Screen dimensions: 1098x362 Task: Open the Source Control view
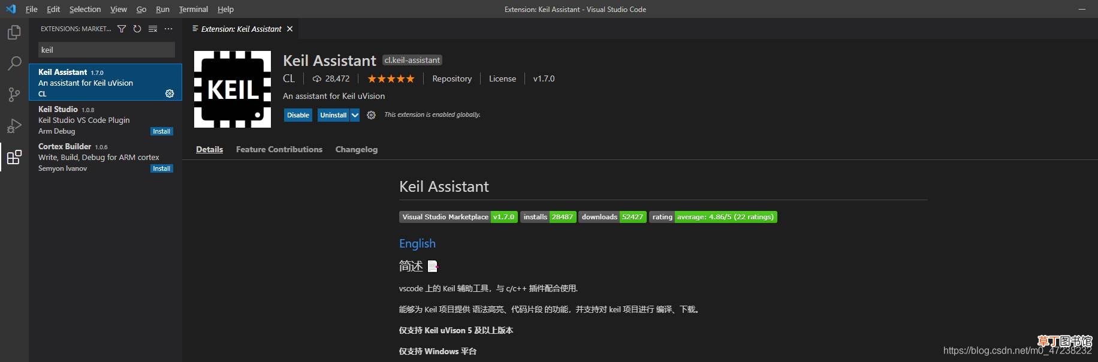pos(14,94)
